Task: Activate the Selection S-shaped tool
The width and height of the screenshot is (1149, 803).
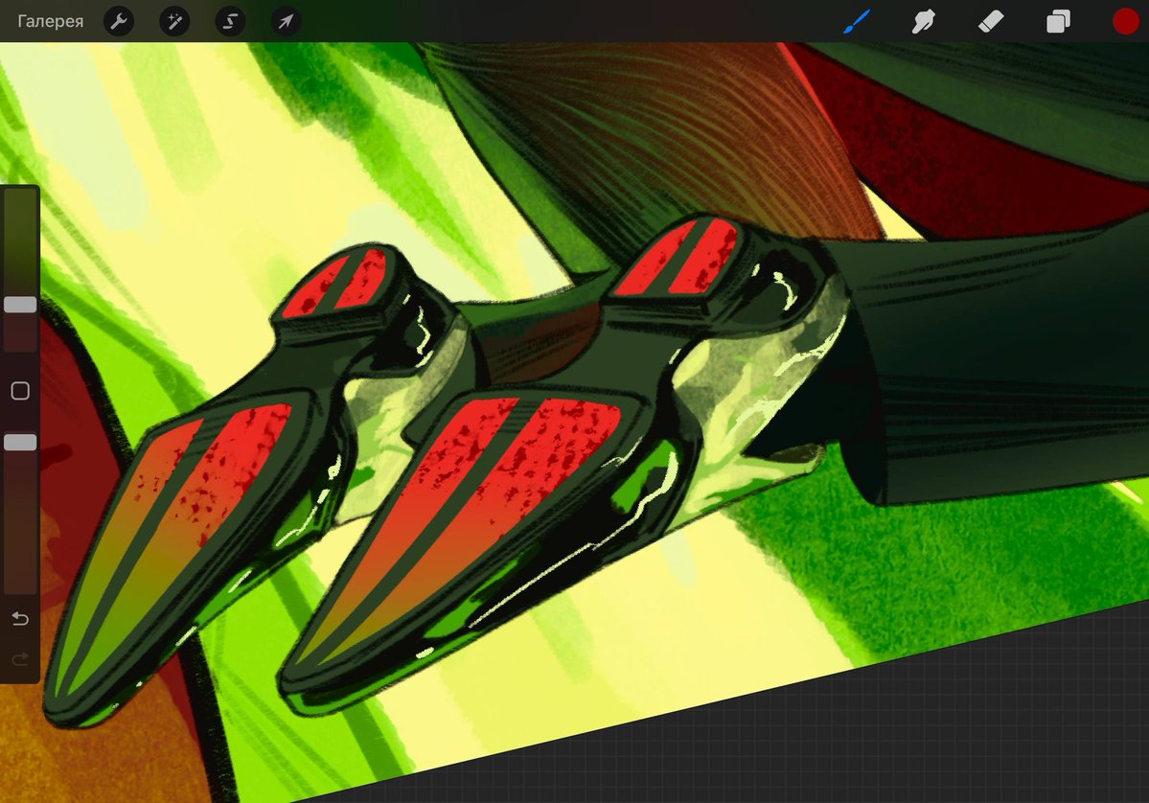Action: point(230,21)
